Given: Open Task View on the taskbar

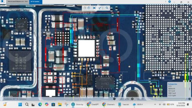Looking at the screenshot, I should click(x=33, y=105).
